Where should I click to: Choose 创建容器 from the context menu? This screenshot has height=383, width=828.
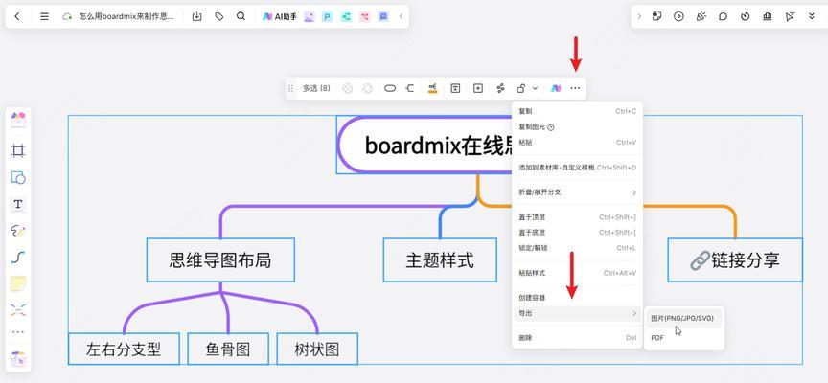pyautogui.click(x=577, y=298)
